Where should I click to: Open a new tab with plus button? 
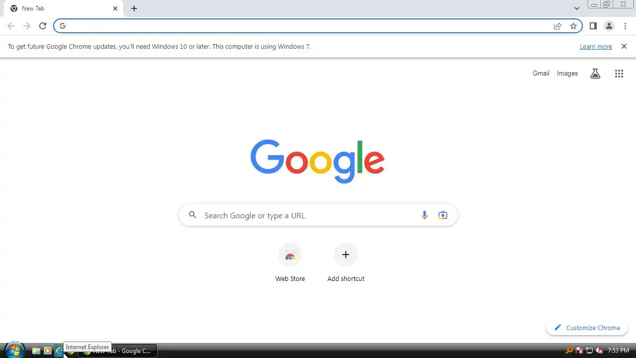[134, 8]
